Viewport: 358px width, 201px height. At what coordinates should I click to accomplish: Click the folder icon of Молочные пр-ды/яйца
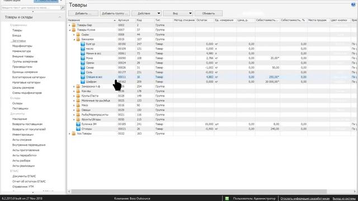coord(78,100)
